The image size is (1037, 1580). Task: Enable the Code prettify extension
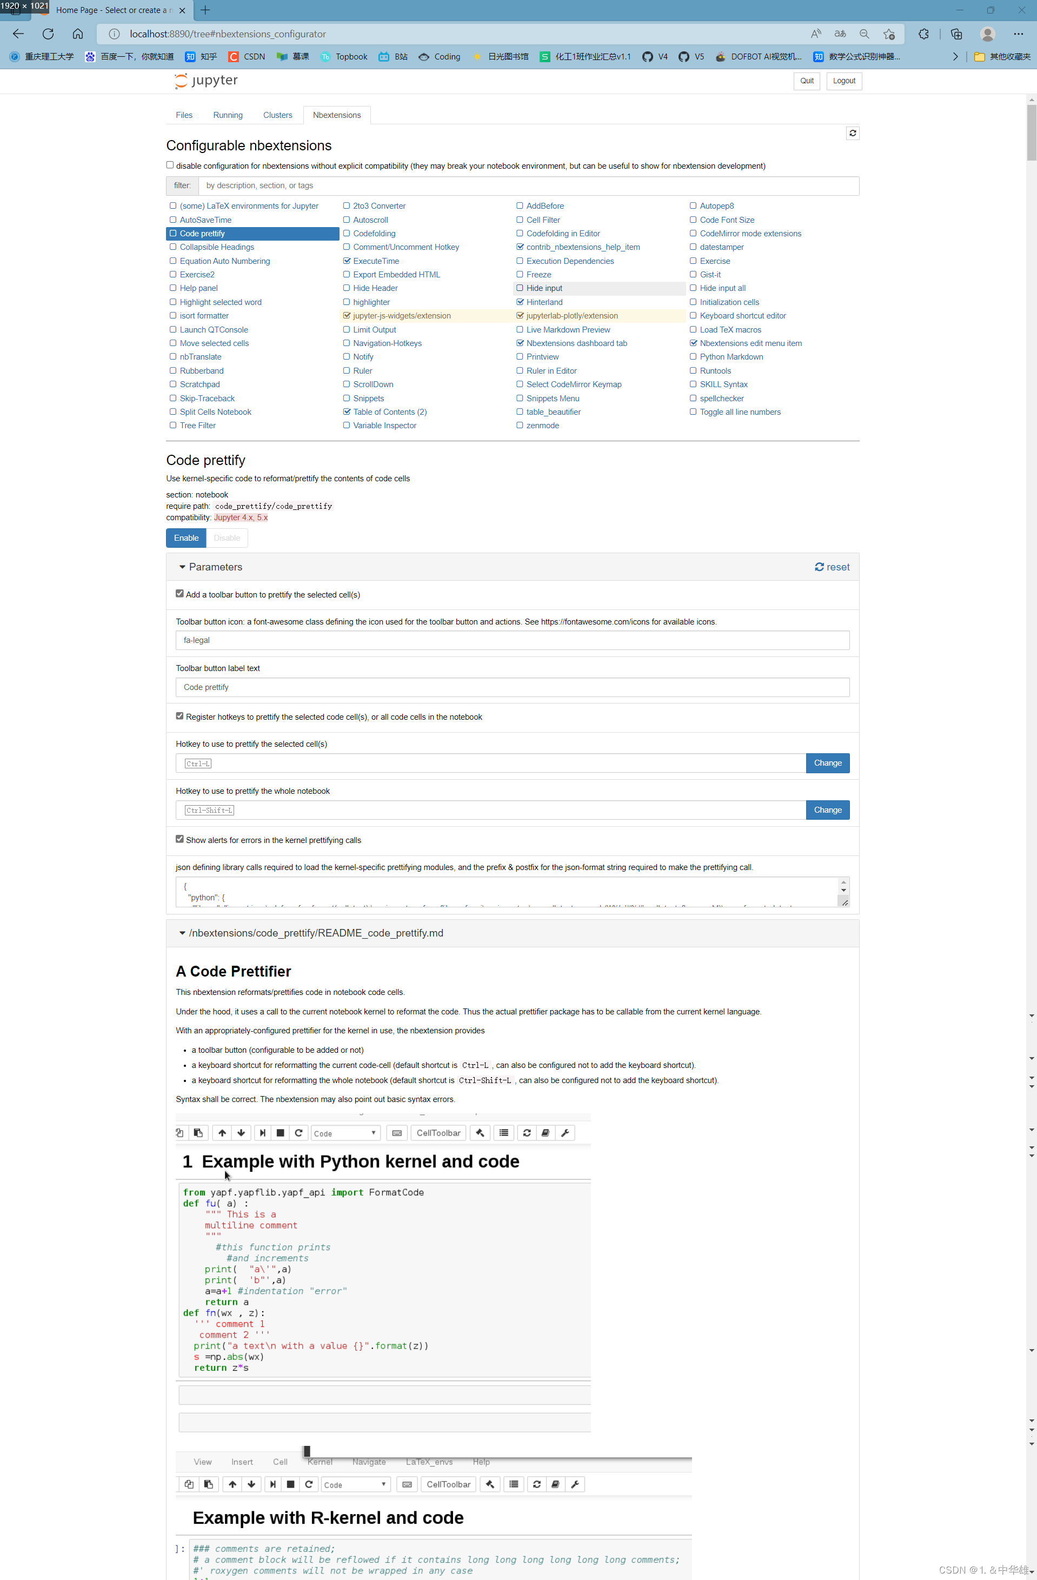186,537
